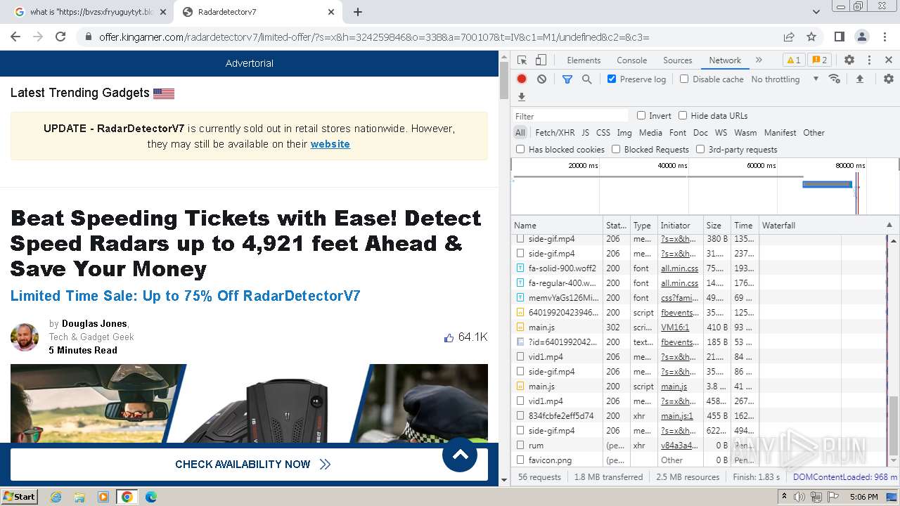Click the Windows Start button
The image size is (900, 506).
[20, 496]
